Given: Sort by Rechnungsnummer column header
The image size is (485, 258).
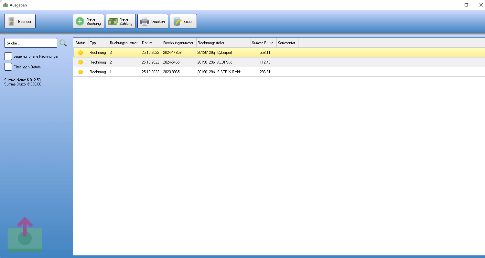Looking at the screenshot, I should (179, 43).
